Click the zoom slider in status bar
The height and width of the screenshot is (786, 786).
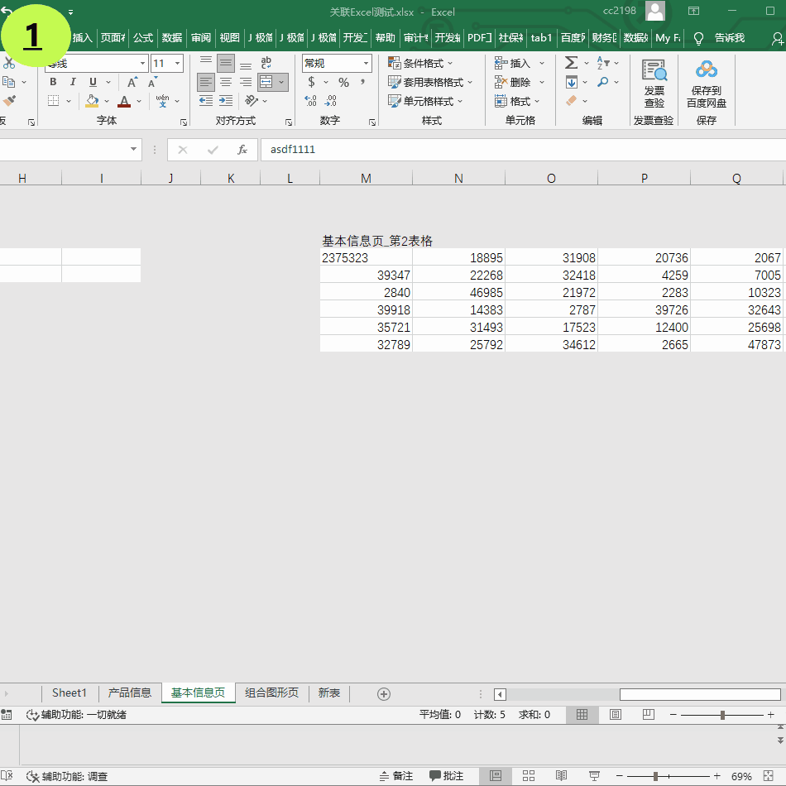656,776
